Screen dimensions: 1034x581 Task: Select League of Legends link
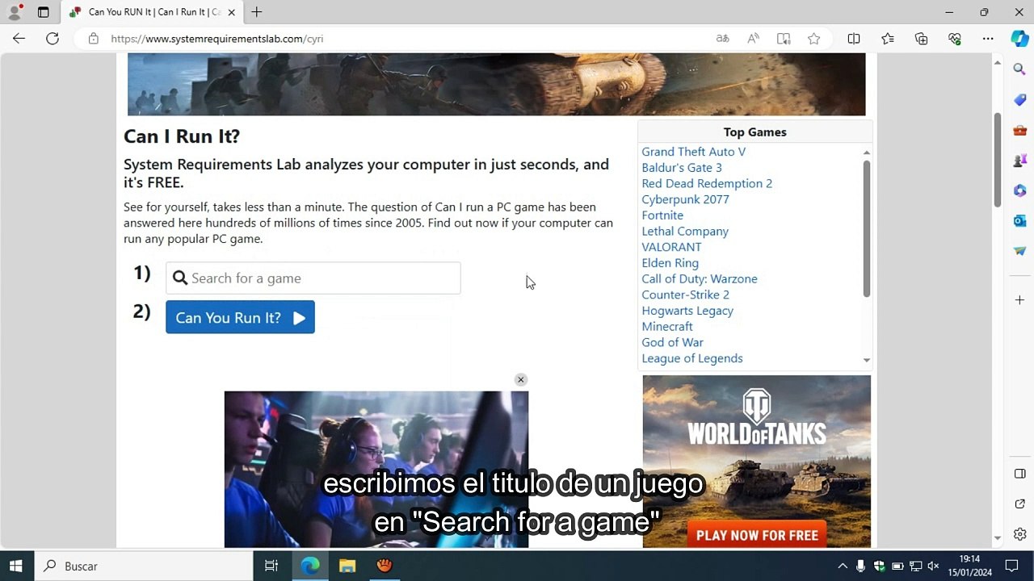(x=692, y=358)
